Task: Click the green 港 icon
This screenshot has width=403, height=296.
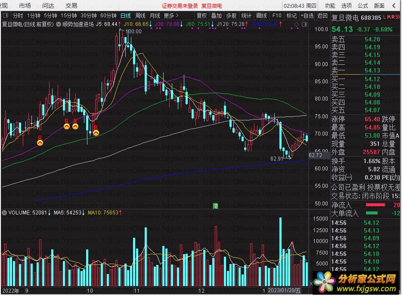Action: 215,205
